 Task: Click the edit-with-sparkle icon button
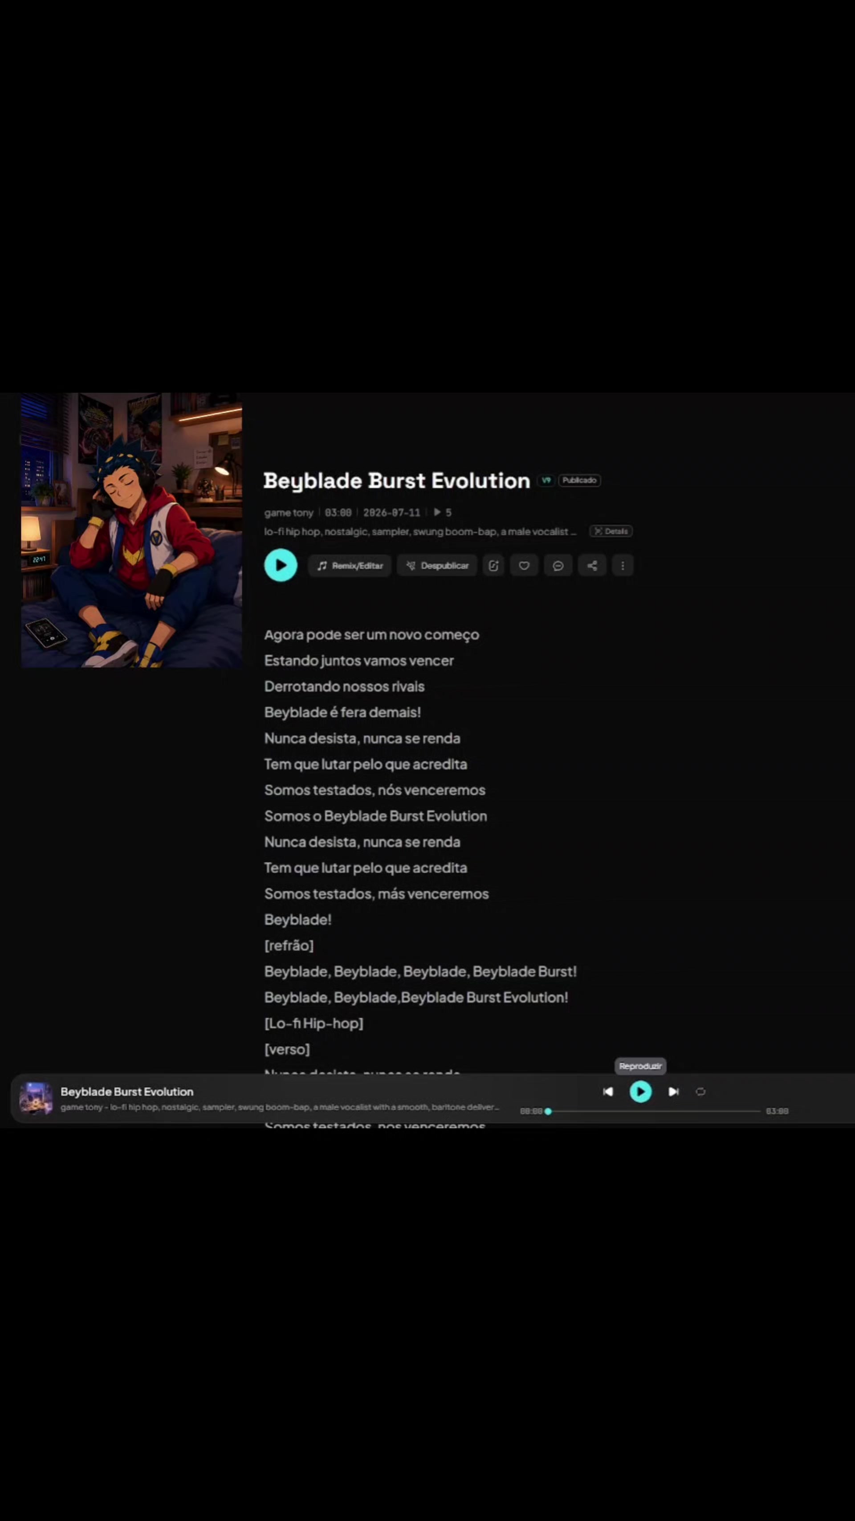click(x=493, y=566)
